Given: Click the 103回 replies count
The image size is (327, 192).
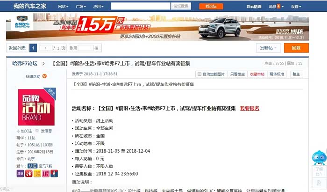Looking at the screenshot, I should pos(48,145).
